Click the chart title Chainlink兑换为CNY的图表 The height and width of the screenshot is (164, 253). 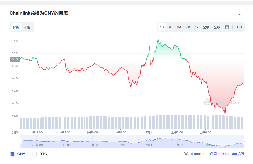39,13
